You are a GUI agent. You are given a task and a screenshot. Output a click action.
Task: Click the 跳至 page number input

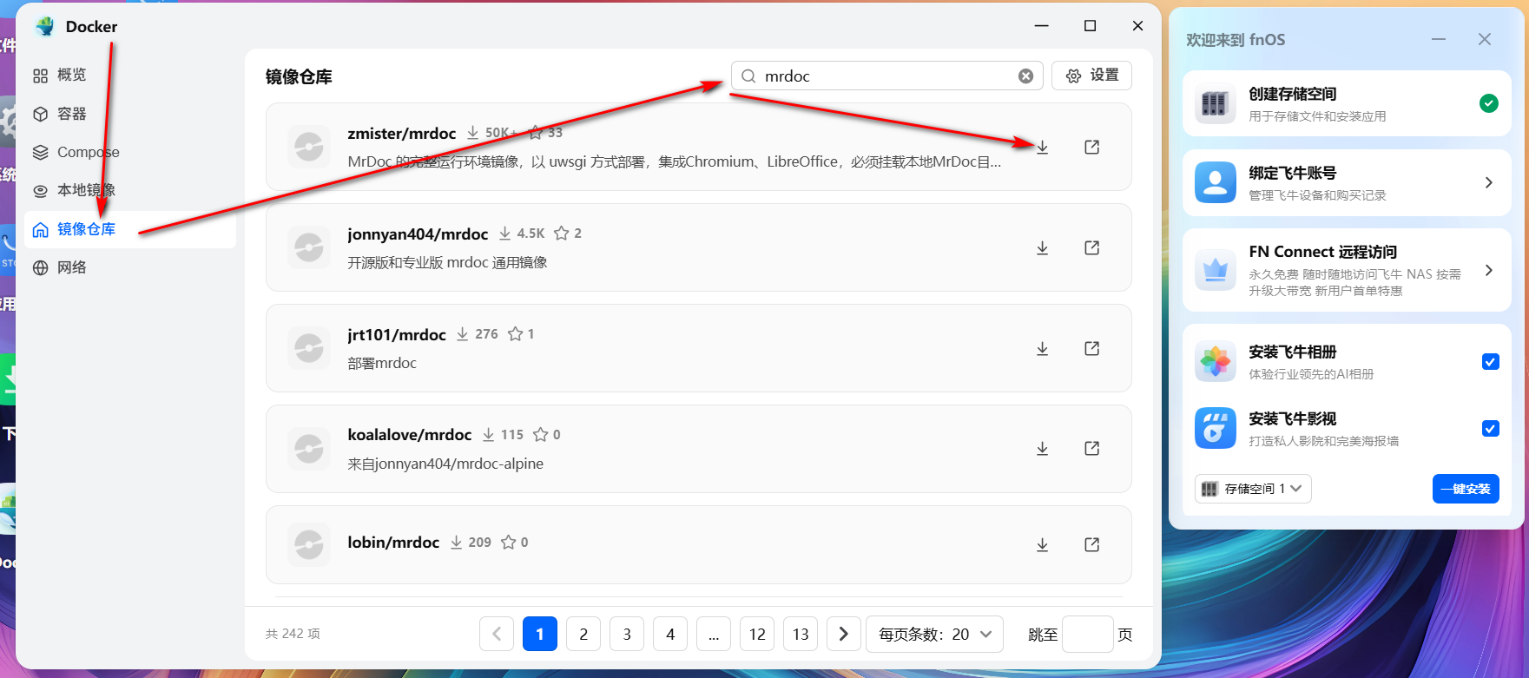[x=1087, y=635]
